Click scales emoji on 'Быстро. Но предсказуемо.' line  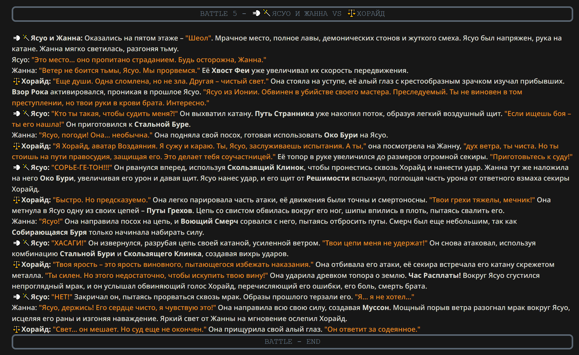[17, 200]
